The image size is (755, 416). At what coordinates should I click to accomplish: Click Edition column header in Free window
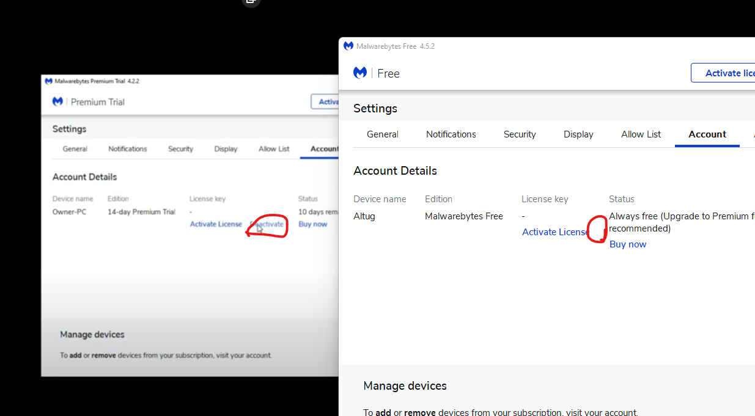click(x=438, y=199)
